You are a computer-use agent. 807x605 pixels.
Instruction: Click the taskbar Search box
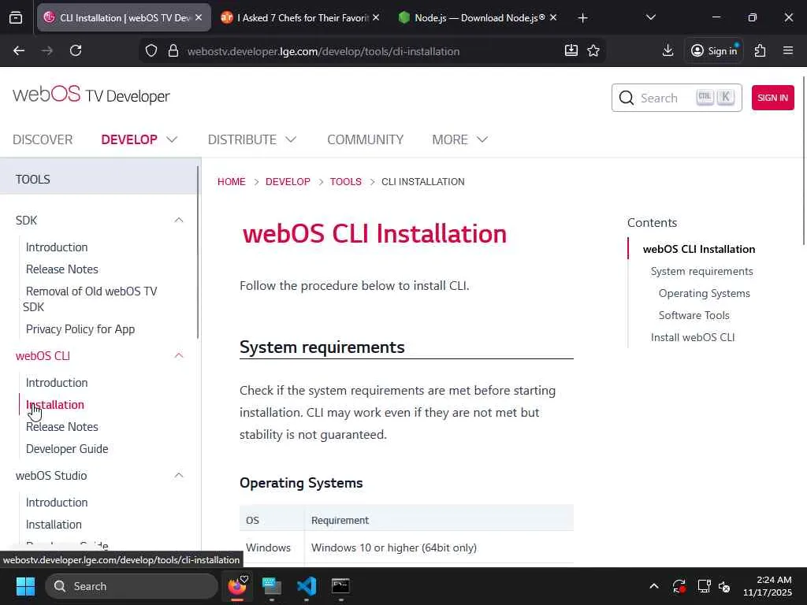click(132, 586)
